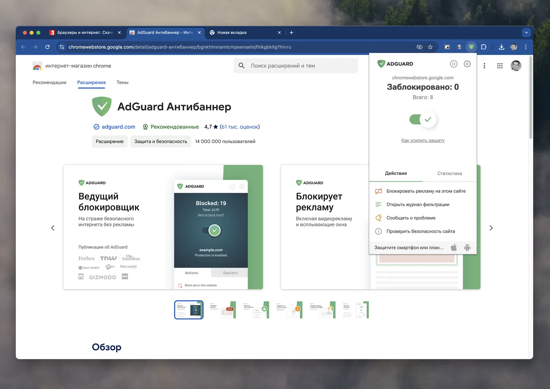This screenshot has height=389, width=550.
Task: Click the Google account avatar on the page
Action: 516,66
